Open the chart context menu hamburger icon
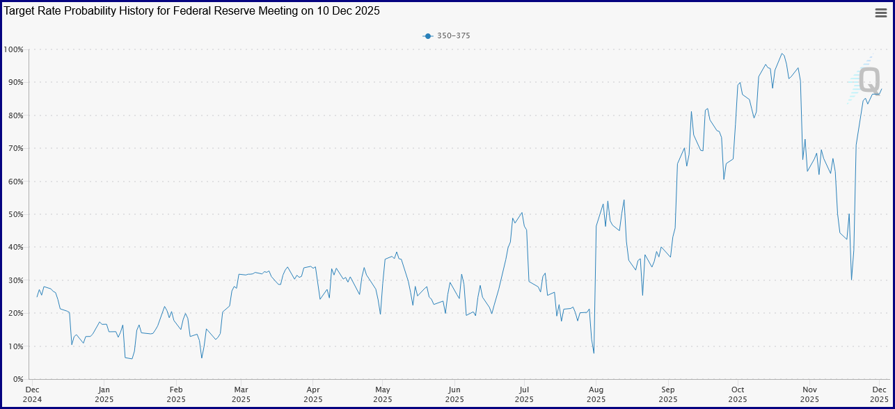Screen dimensions: 895x409 pos(880,13)
